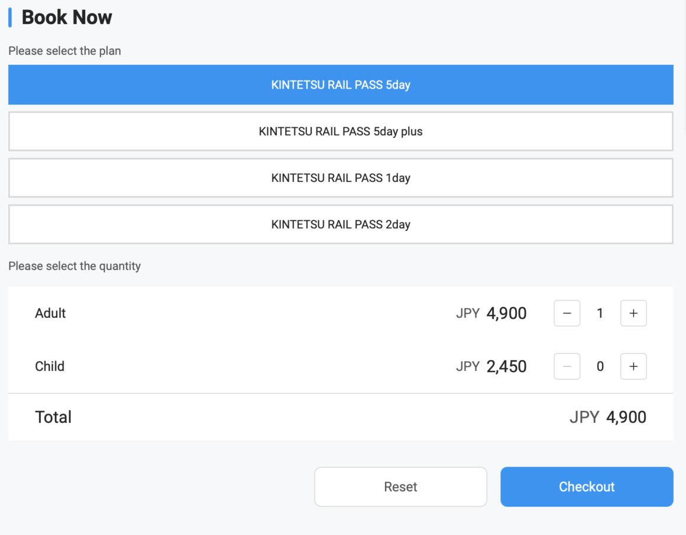Viewport: 686px width, 535px height.
Task: Select the KINTETSU RAIL PASS 5day plan
Action: pyautogui.click(x=341, y=84)
